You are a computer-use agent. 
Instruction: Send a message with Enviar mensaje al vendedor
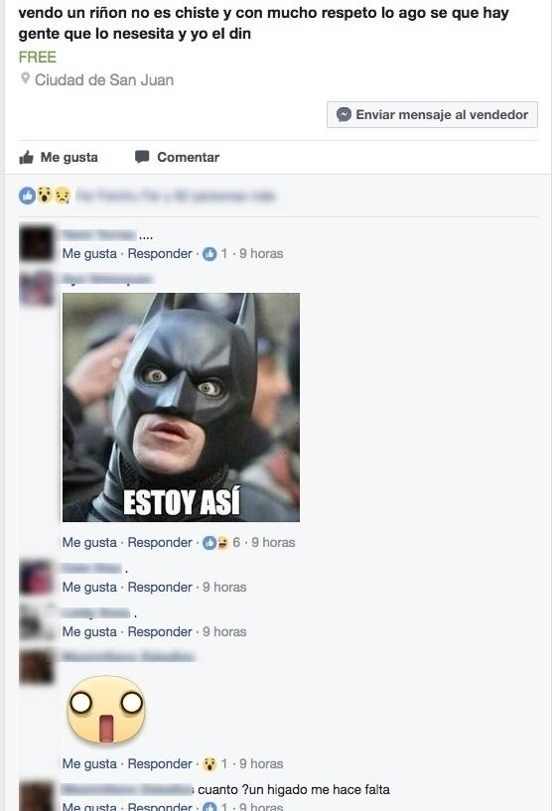pyautogui.click(x=432, y=115)
